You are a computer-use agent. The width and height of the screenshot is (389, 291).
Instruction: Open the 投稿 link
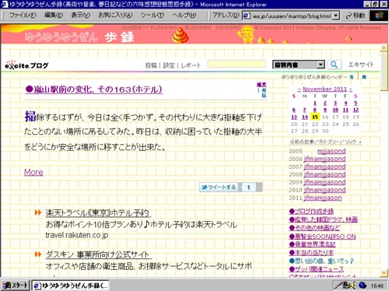(151, 65)
